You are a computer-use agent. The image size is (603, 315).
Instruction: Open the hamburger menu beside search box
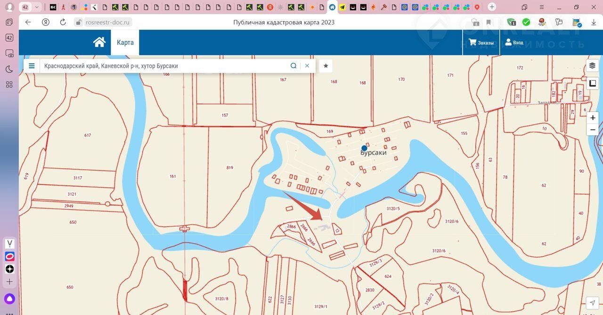(x=32, y=66)
